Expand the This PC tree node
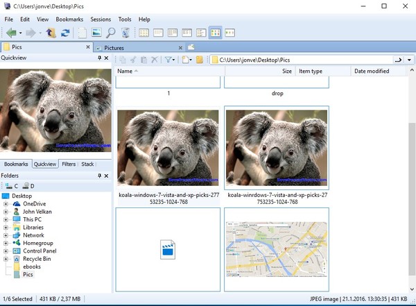 coord(6,219)
